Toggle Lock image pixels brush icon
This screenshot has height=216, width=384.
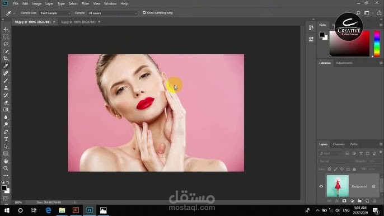pyautogui.click(x=335, y=169)
